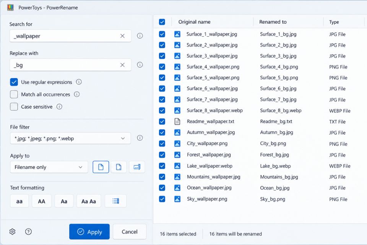Viewport: 367px width, 245px height.
Task: Click renamed value Surface_5_bg.png
Action: [x=279, y=78]
